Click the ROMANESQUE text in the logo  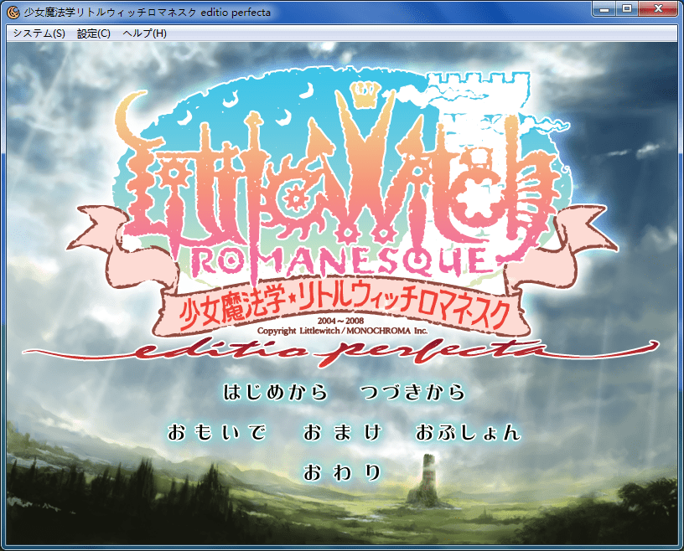point(339,261)
